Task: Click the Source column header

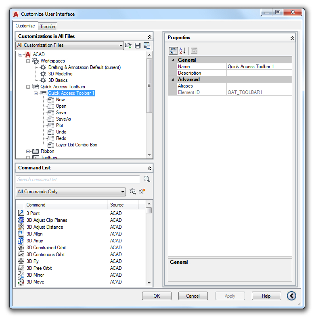Action: click(123, 205)
